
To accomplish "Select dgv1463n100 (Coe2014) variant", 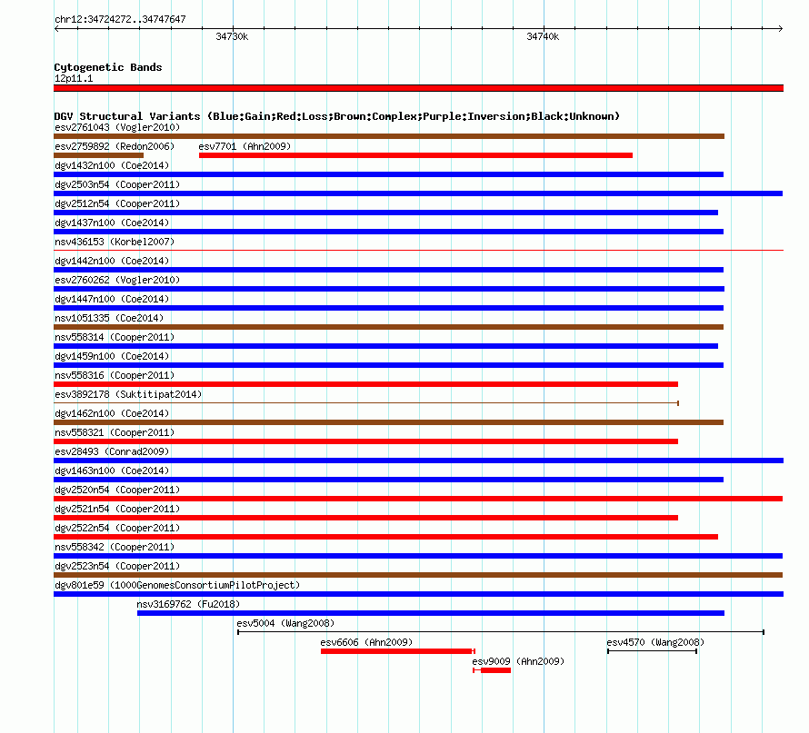I will (388, 480).
